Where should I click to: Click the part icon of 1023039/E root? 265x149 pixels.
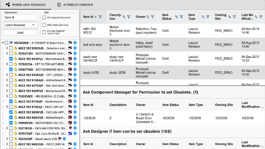(11, 43)
